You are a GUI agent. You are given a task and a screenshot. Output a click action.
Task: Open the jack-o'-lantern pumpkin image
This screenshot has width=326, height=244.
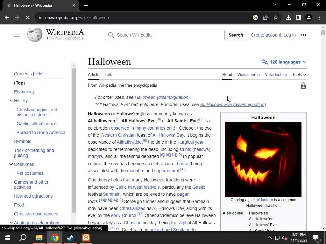pyautogui.click(x=263, y=159)
